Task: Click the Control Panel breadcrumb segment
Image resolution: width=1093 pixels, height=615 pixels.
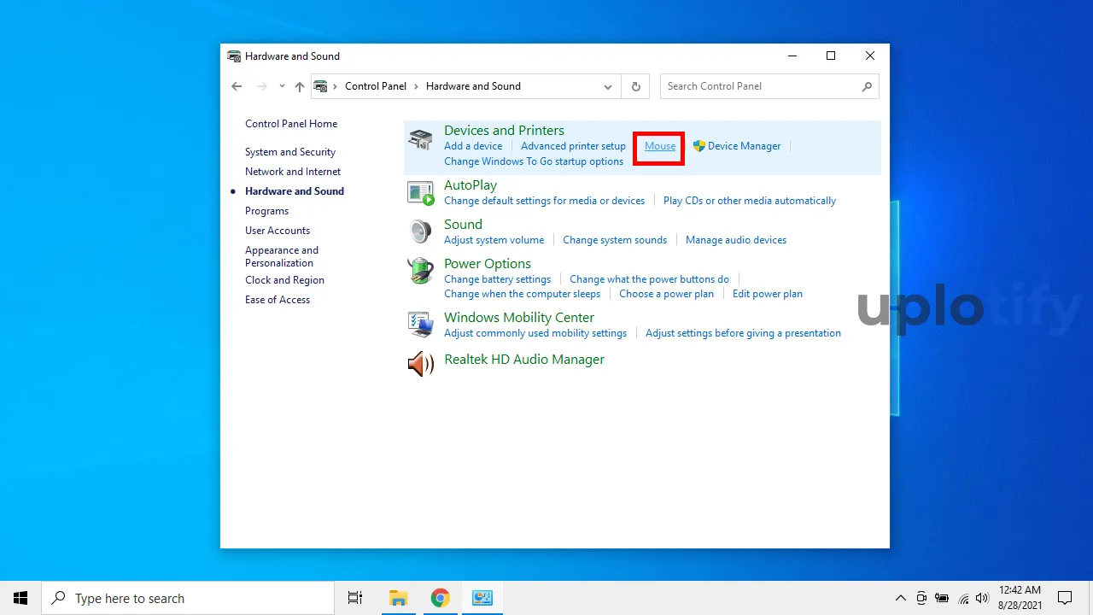Action: 376,86
